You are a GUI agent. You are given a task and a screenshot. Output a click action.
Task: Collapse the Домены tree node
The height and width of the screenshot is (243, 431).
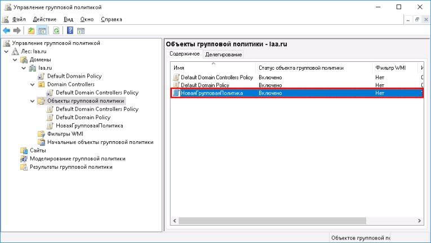pyautogui.click(x=16, y=60)
